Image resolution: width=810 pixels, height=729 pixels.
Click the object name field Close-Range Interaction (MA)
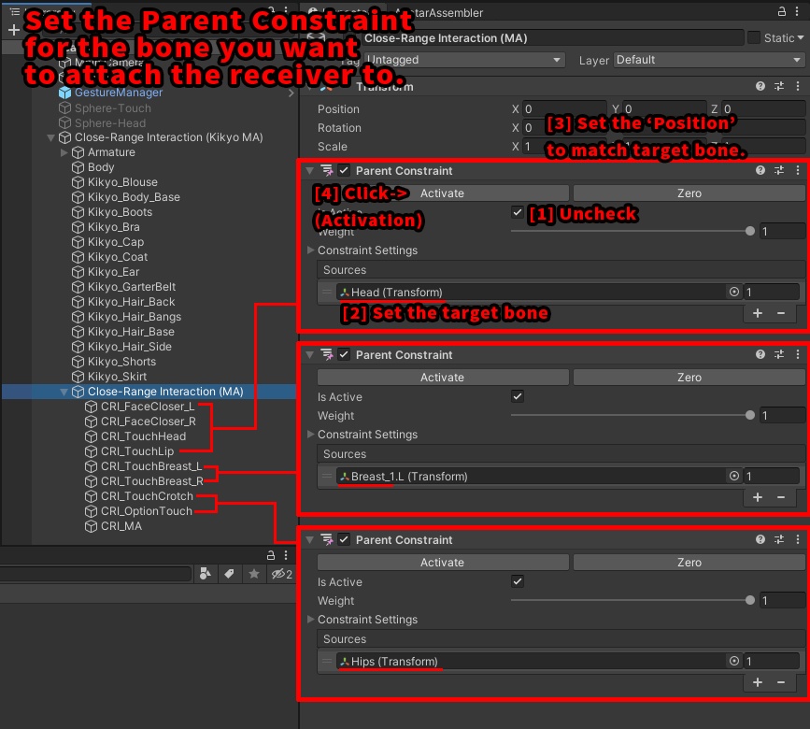point(553,37)
